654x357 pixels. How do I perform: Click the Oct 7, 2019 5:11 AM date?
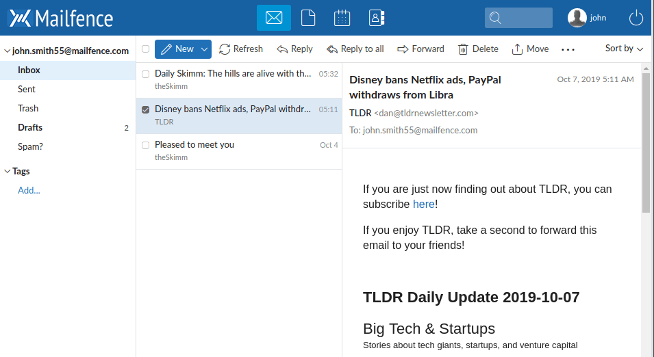pos(595,79)
